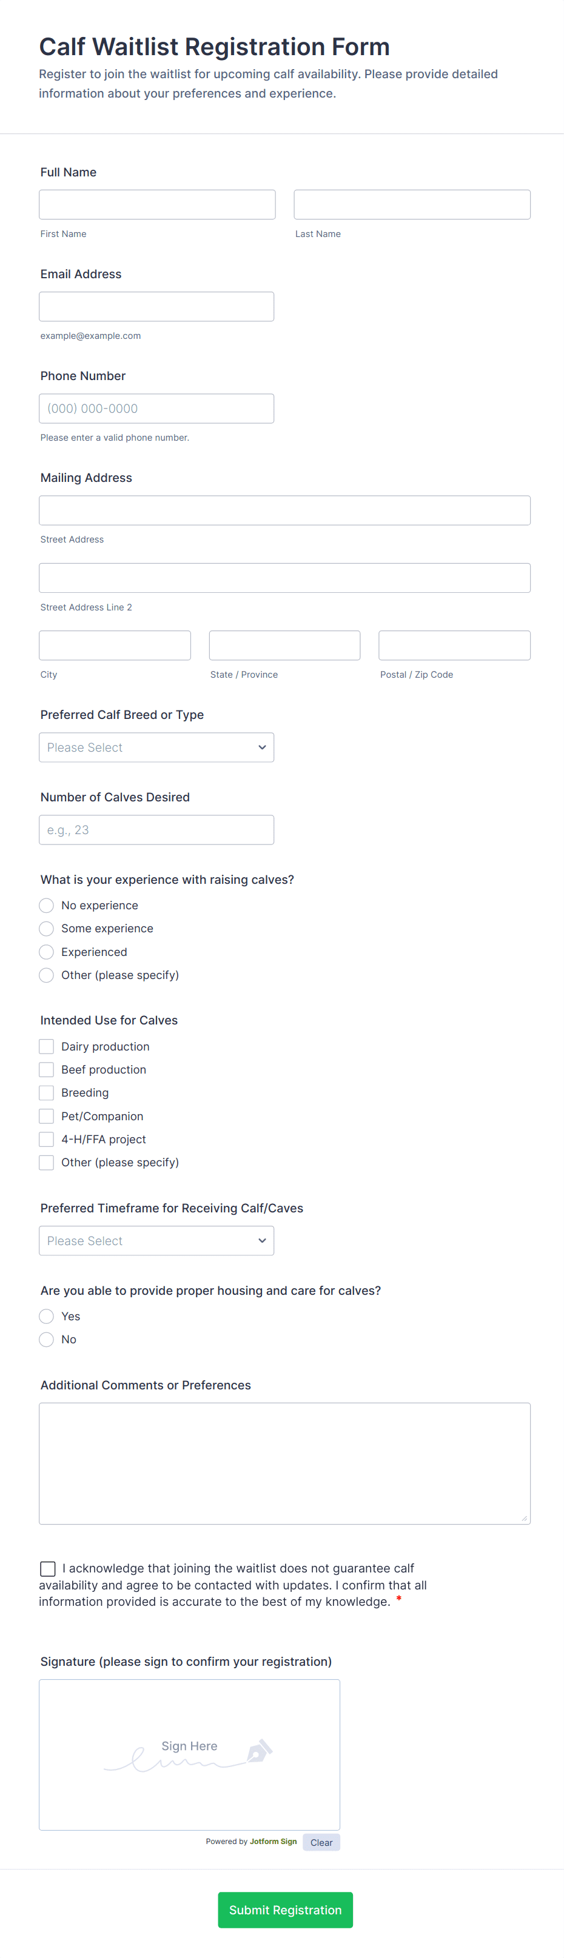Enable the waitlist acknowledgment checkbox
Screen dimensions: 564x1958
click(48, 1568)
